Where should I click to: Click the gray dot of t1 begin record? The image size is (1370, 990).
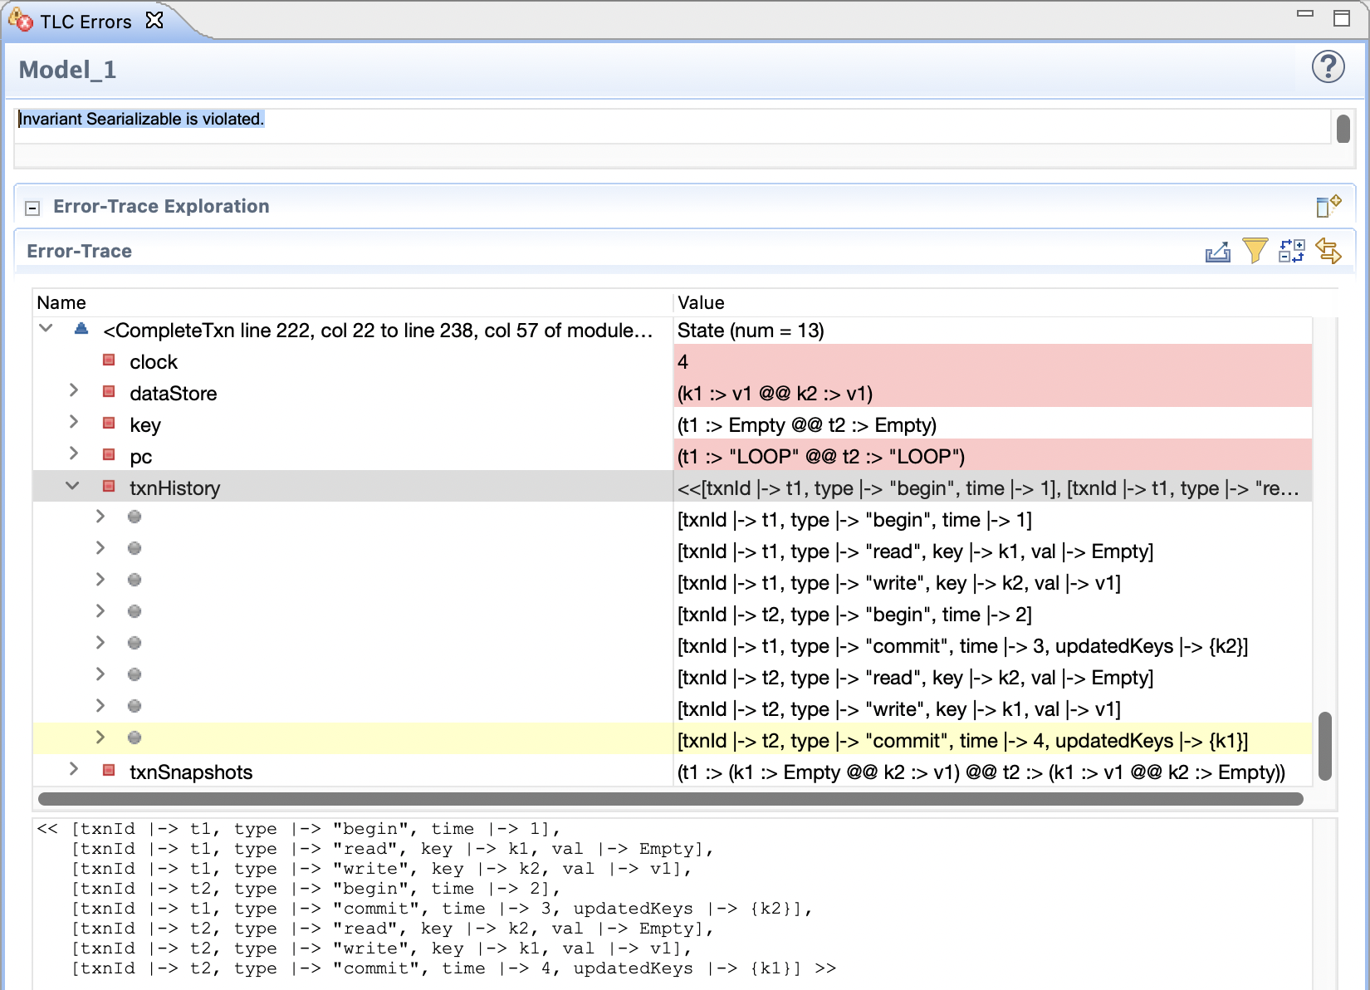point(135,517)
